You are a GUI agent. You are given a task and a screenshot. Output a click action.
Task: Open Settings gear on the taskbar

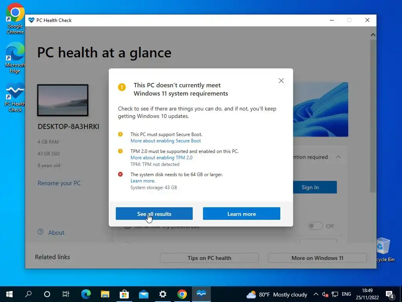coord(163,294)
